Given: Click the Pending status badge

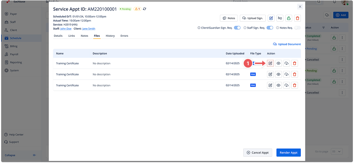Looking at the screenshot, I should coord(125,9).
